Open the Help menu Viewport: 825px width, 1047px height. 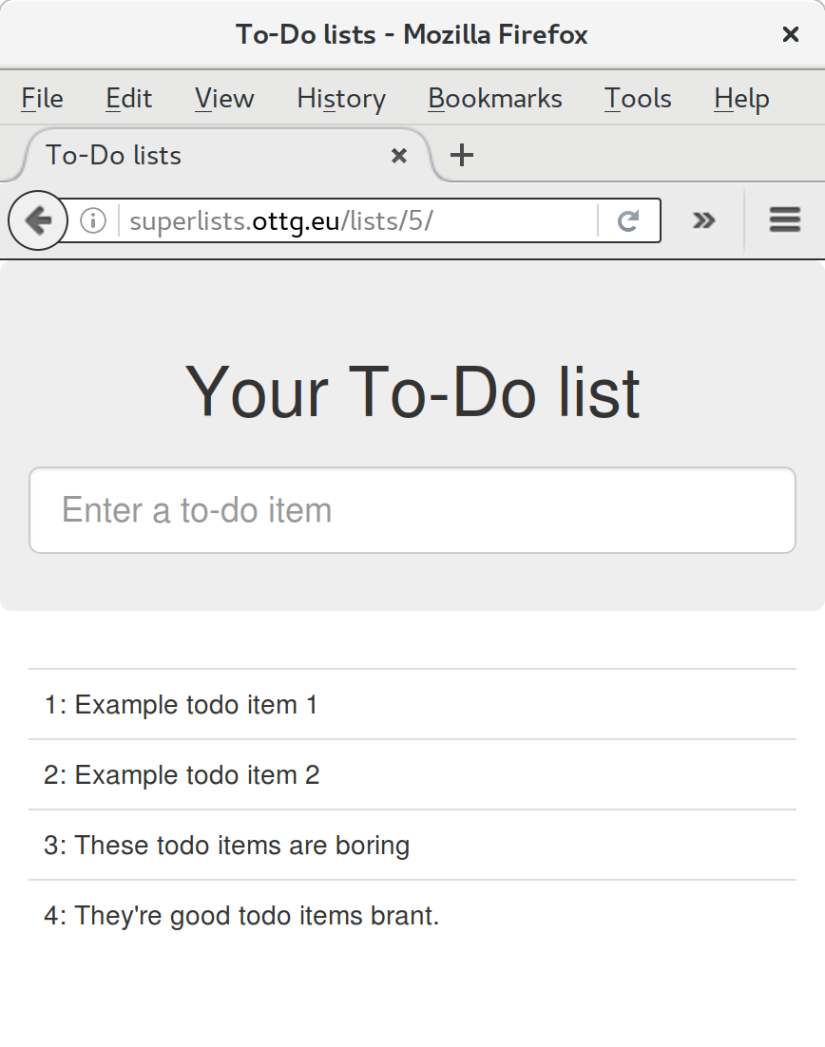pyautogui.click(x=741, y=98)
